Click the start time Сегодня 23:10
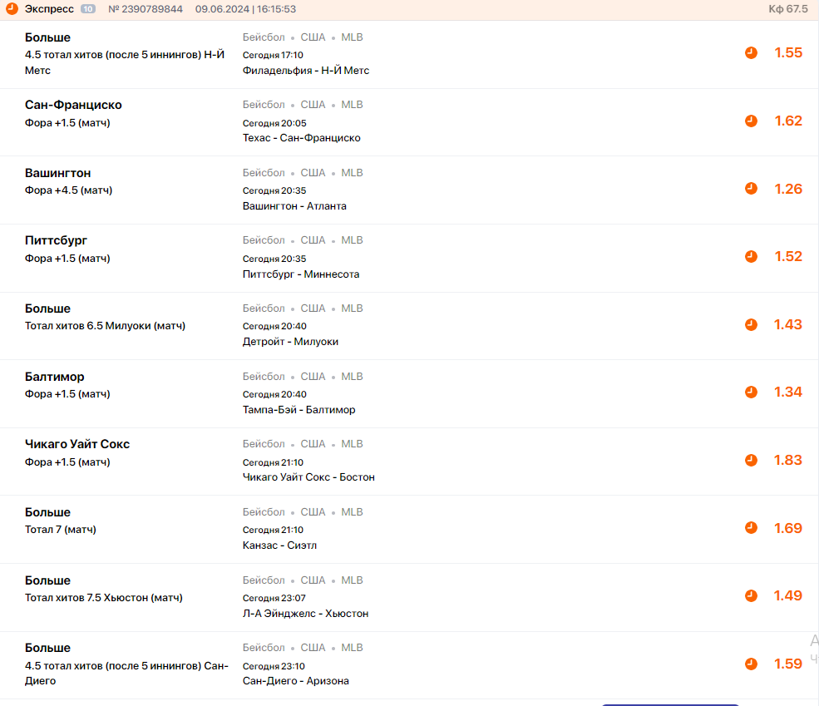This screenshot has width=819, height=706. point(274,666)
